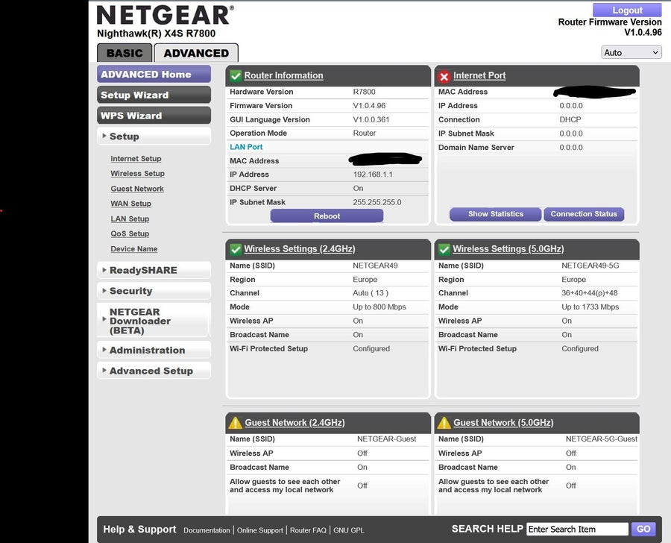Expand the Administration section
This screenshot has height=543, width=671.
(154, 350)
